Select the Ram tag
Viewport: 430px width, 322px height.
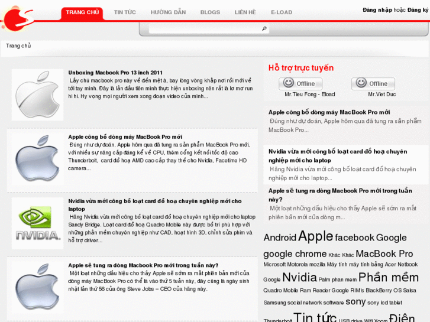tap(305, 291)
